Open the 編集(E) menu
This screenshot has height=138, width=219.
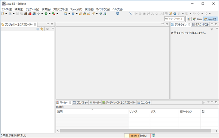19,10
